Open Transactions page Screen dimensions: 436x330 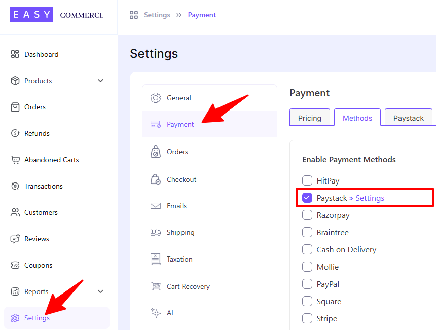tap(57, 186)
